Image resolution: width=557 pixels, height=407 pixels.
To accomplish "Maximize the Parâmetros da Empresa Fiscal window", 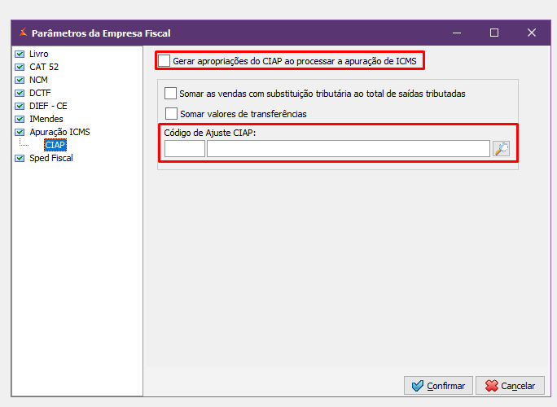I will tap(494, 33).
